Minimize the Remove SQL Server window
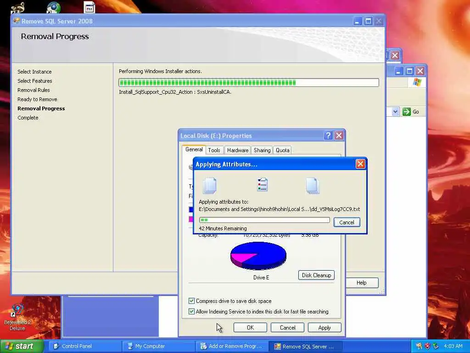Screen dimensions: 470x353 tap(357, 21)
